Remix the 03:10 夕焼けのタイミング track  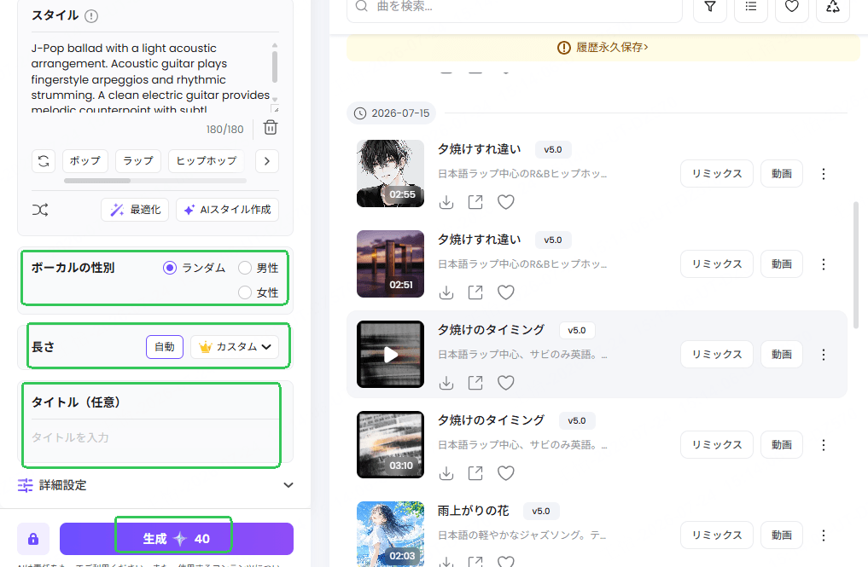[717, 445]
